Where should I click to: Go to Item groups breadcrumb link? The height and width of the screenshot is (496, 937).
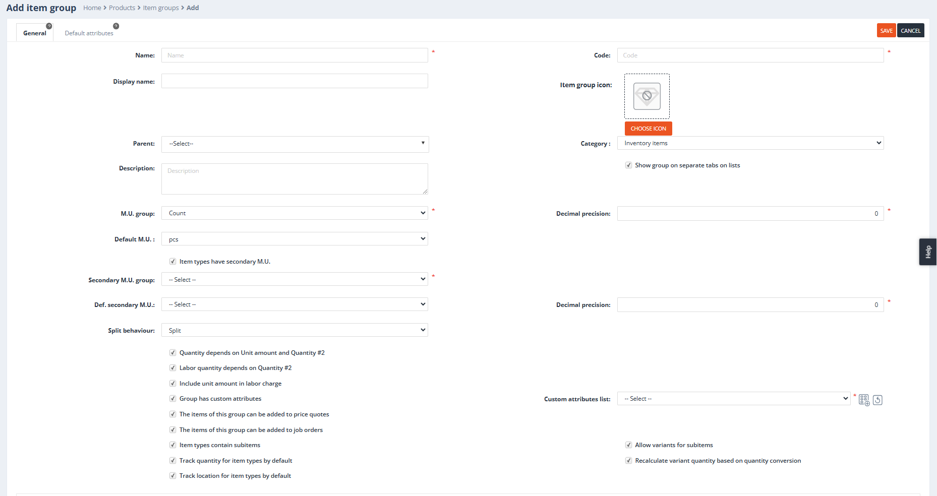tap(161, 8)
